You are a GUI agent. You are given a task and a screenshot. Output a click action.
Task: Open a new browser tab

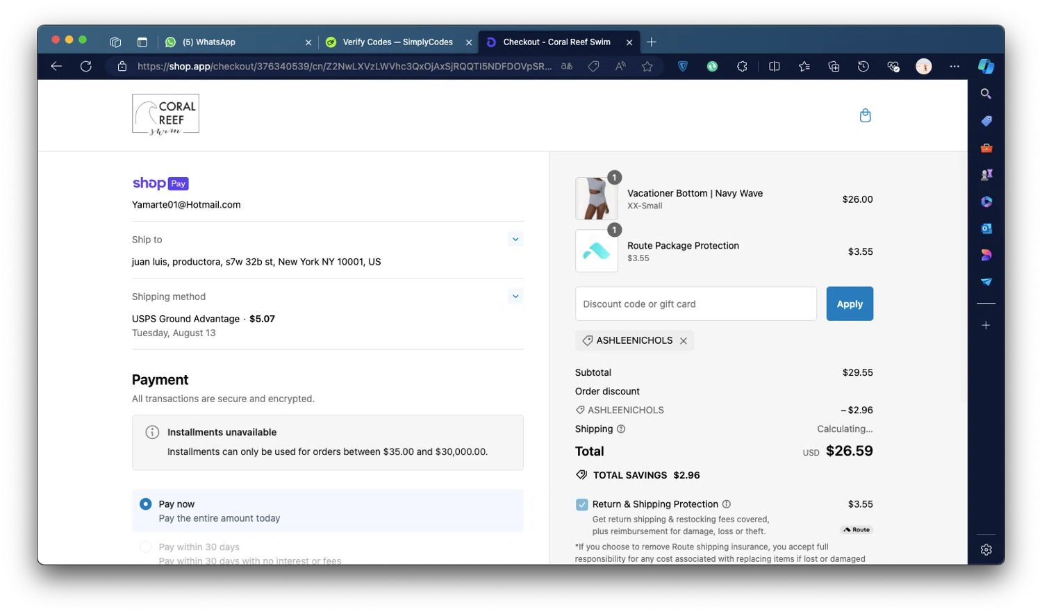(x=652, y=42)
